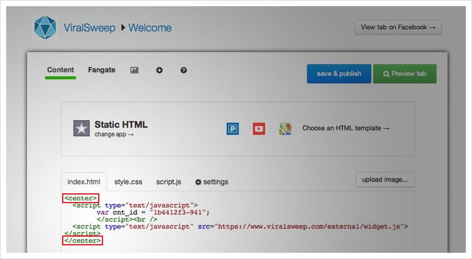Open the change app link
Viewport: 472px width, 259px height.
pyautogui.click(x=114, y=134)
